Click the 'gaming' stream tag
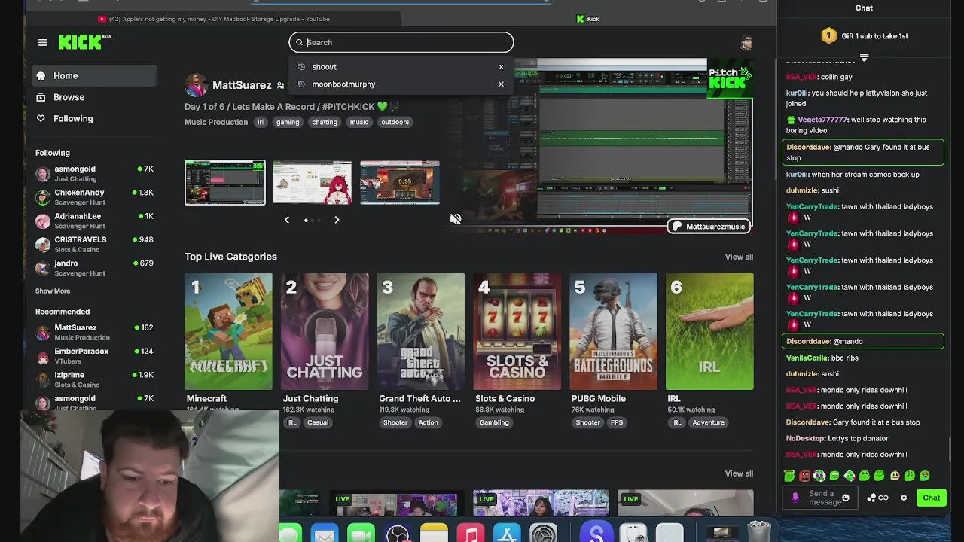The image size is (964, 542). tap(288, 122)
